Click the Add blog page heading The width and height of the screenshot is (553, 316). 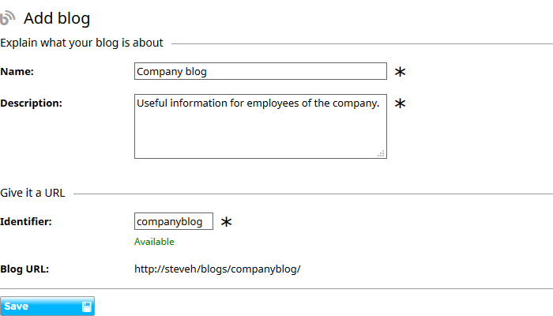(57, 18)
